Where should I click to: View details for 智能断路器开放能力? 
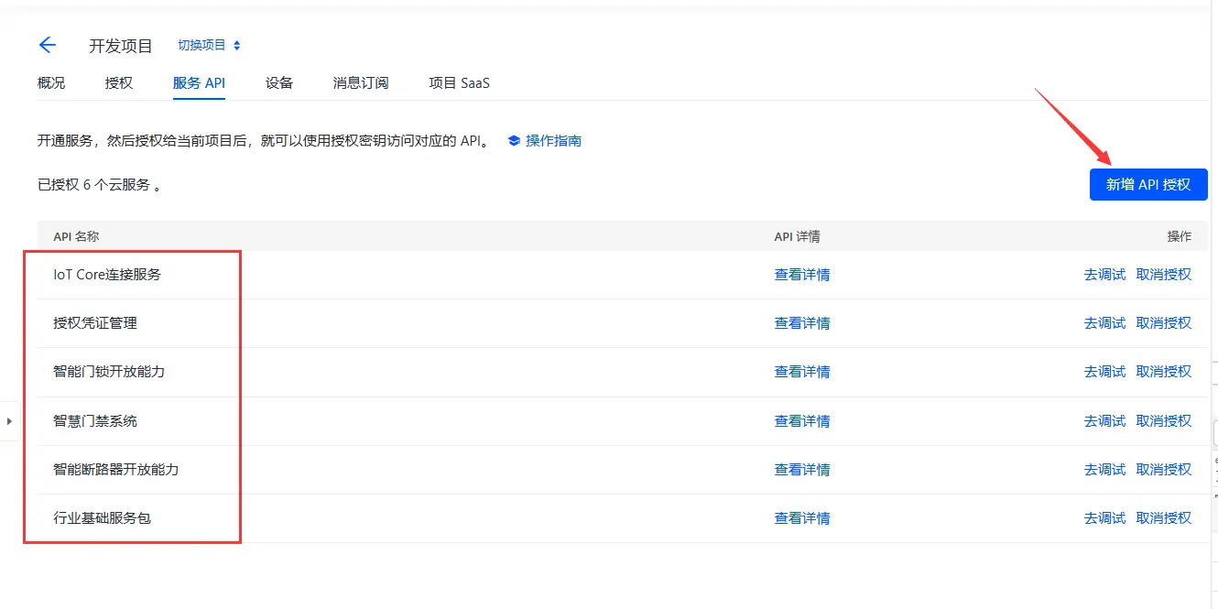pyautogui.click(x=802, y=469)
